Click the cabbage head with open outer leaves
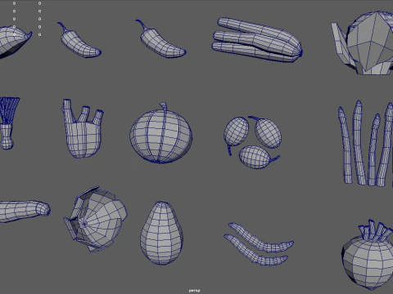This screenshot has width=393, height=294. coord(96,220)
